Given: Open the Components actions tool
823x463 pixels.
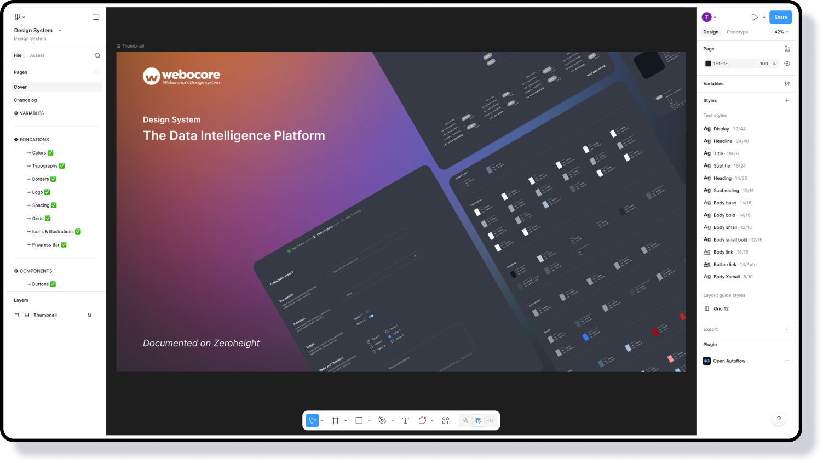Looking at the screenshot, I should pos(446,421).
